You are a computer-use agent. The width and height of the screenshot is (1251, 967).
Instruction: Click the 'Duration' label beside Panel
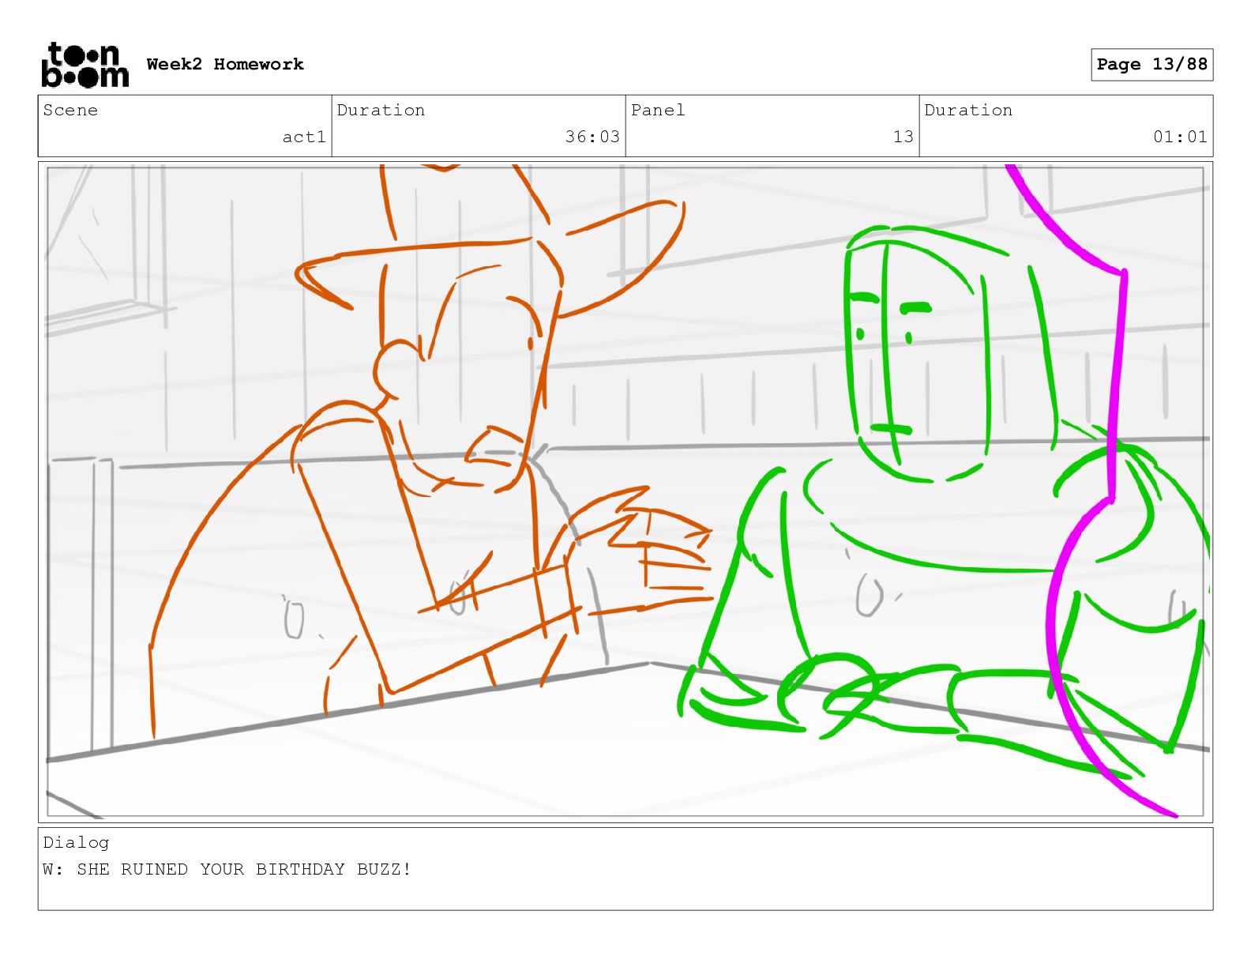click(x=968, y=110)
